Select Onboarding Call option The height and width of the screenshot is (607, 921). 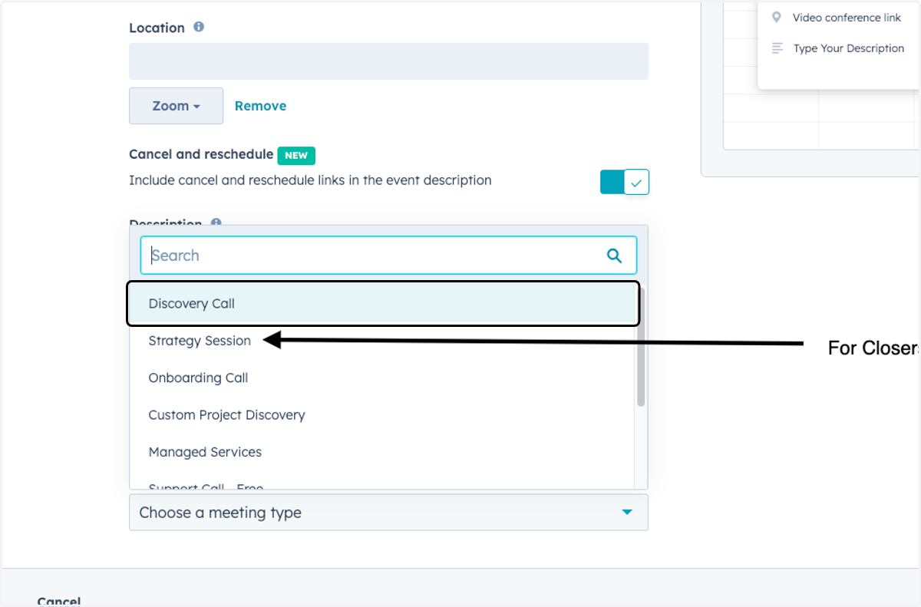coord(382,378)
